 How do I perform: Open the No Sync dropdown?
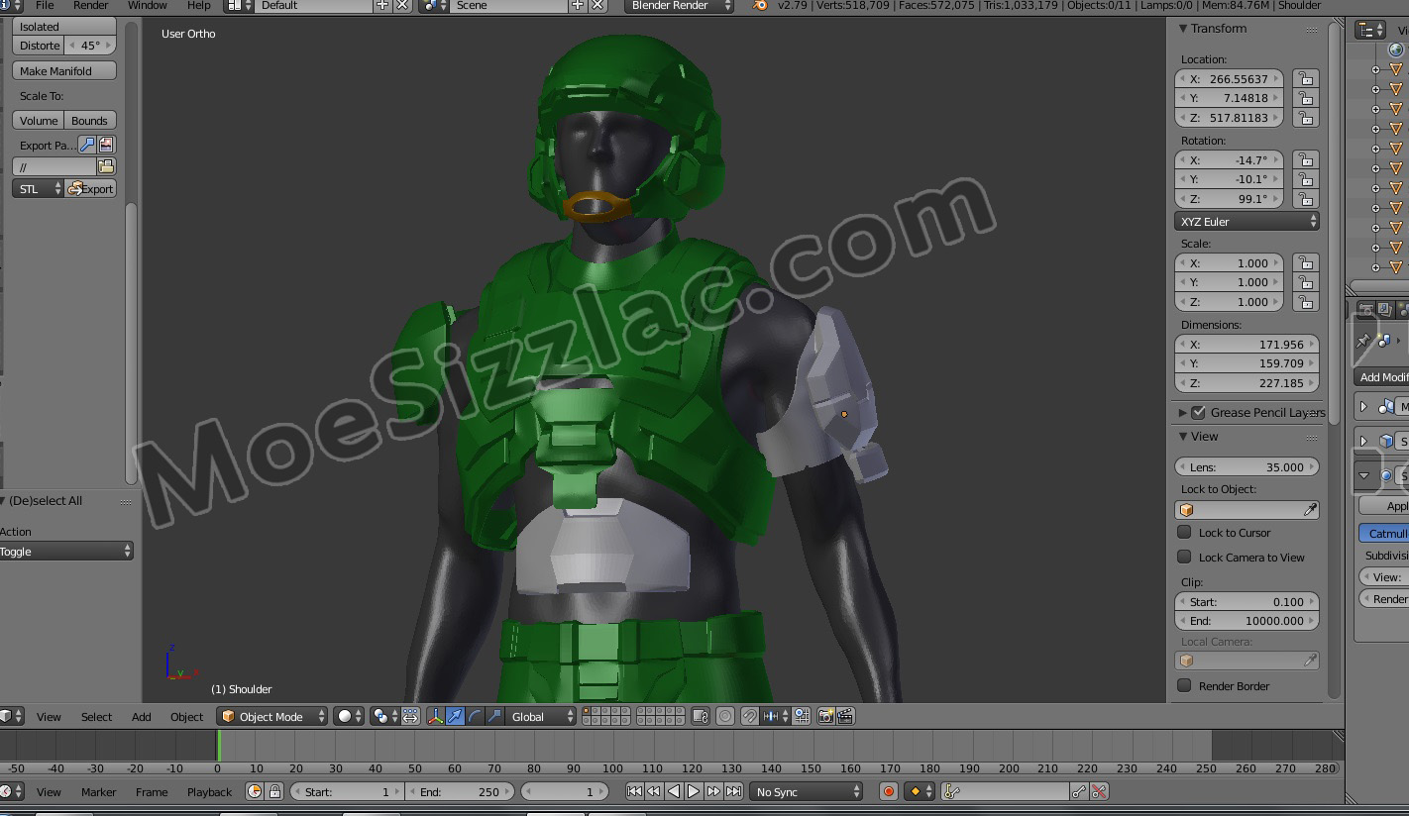pyautogui.click(x=808, y=791)
